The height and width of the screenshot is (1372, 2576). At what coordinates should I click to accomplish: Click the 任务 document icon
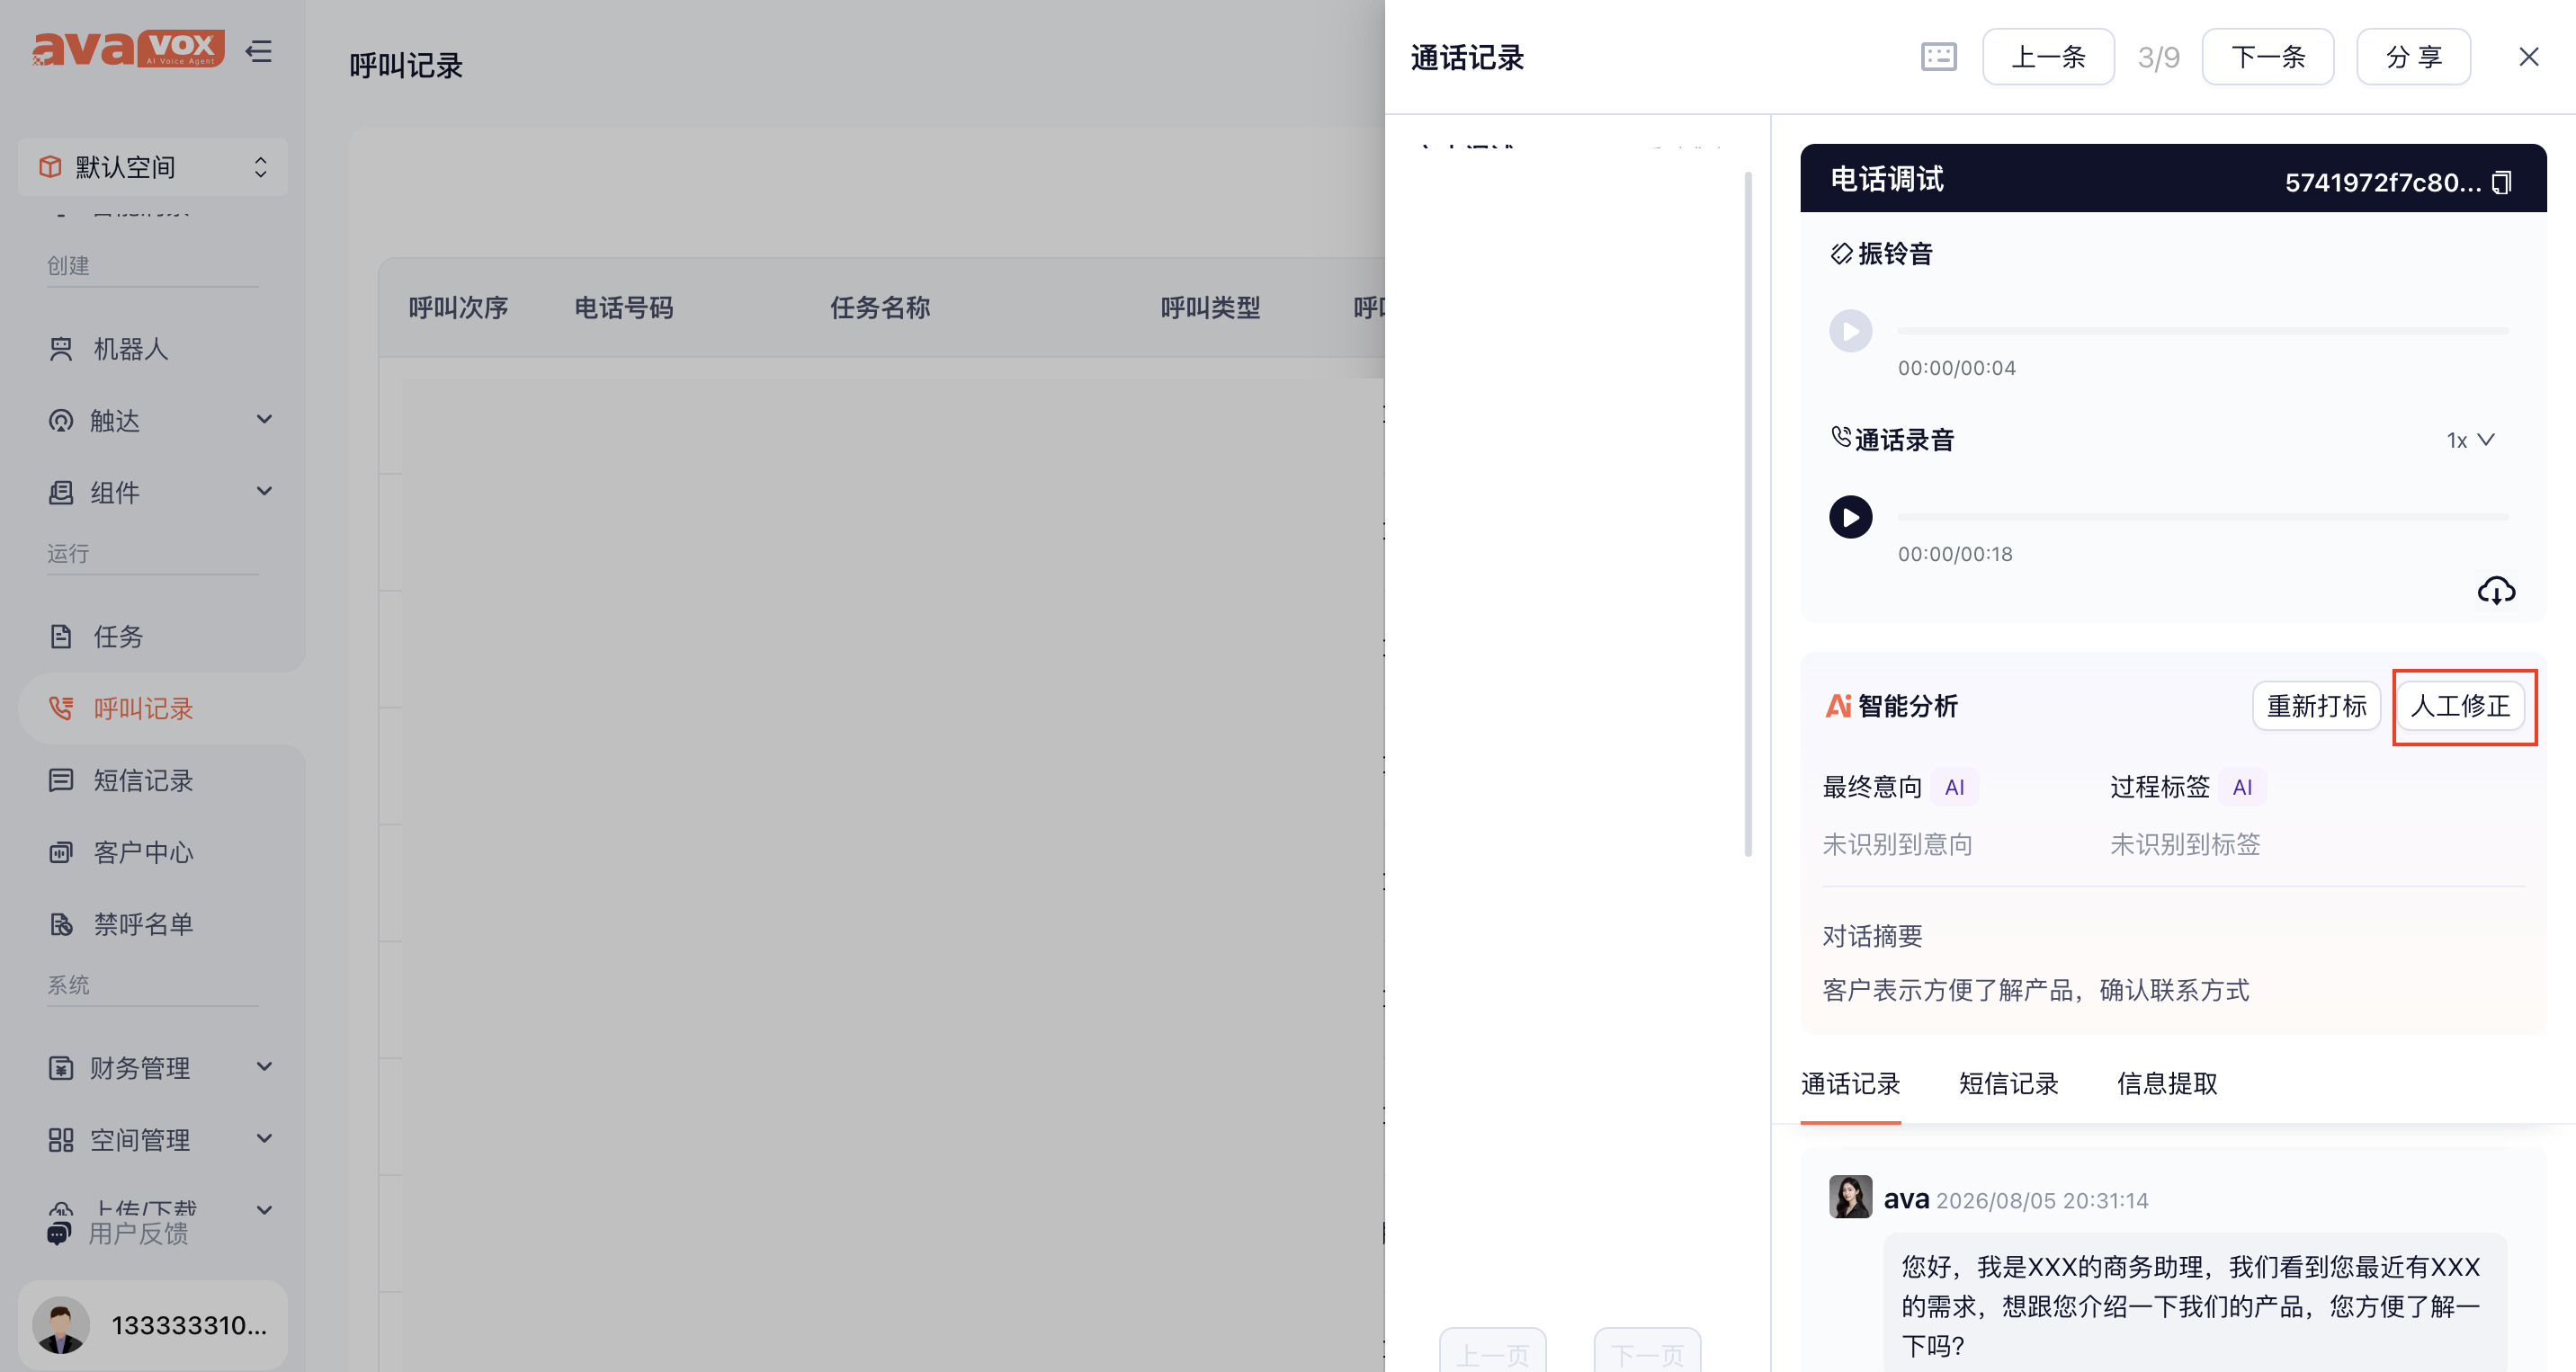point(61,637)
